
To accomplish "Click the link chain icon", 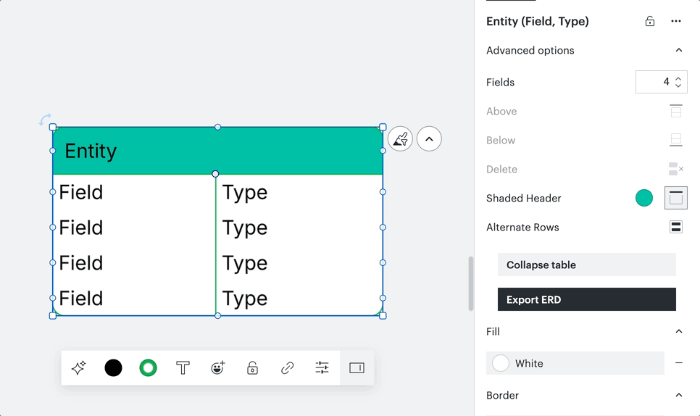I will [x=288, y=367].
